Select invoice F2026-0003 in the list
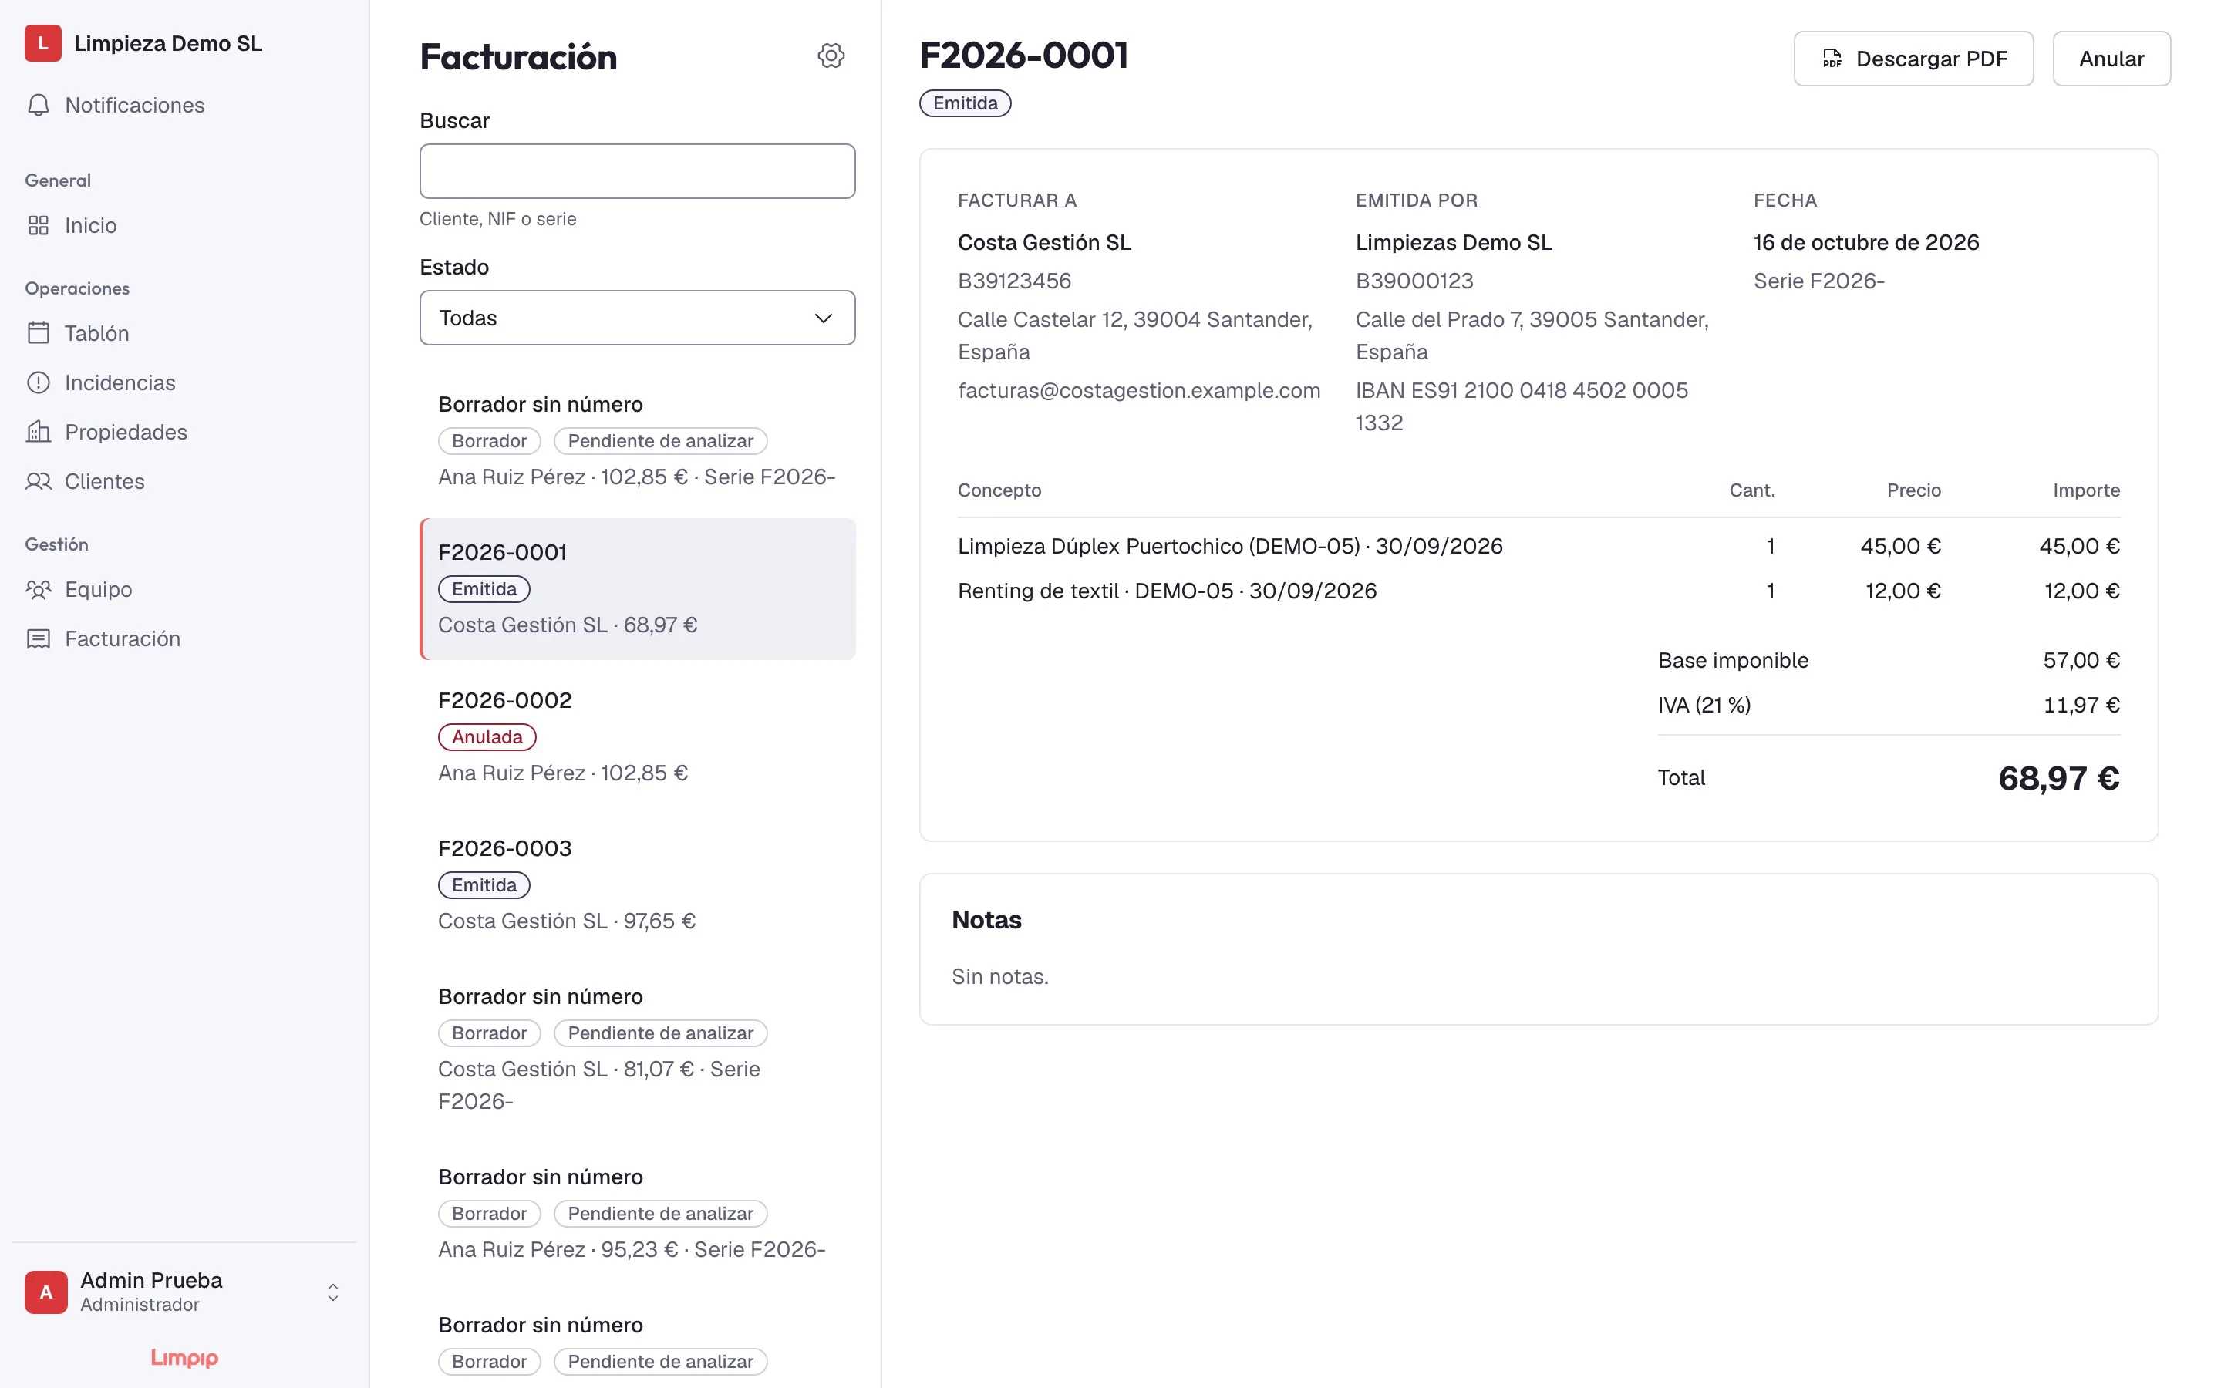 (637, 884)
